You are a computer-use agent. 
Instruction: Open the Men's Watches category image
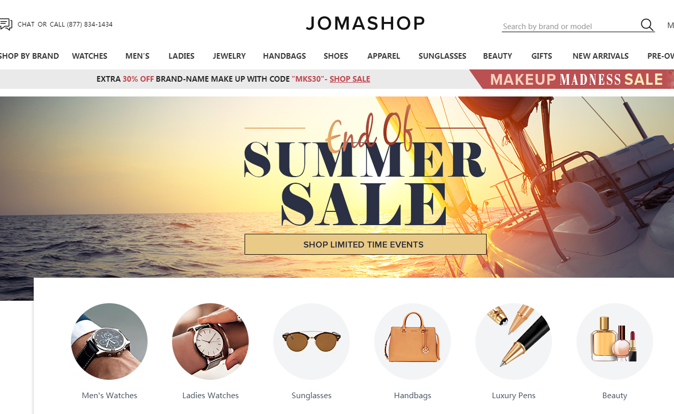(109, 342)
